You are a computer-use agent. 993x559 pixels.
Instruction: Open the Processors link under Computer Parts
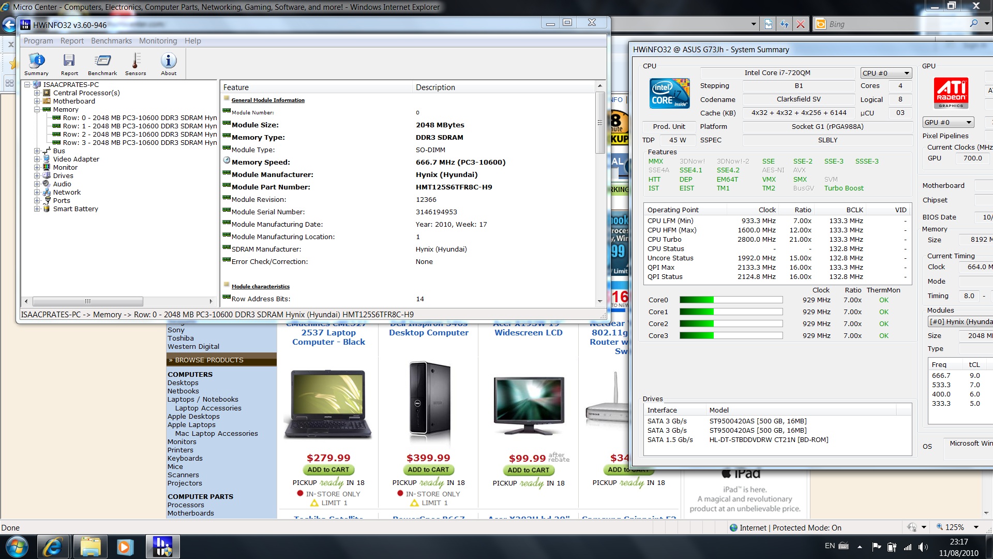pos(186,505)
